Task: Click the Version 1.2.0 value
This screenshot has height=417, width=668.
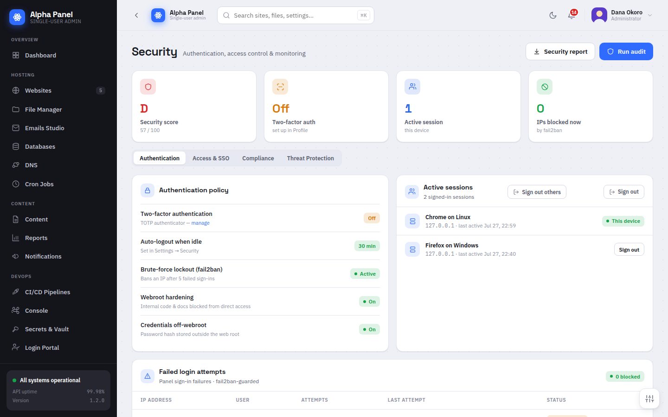Action: coord(97,400)
